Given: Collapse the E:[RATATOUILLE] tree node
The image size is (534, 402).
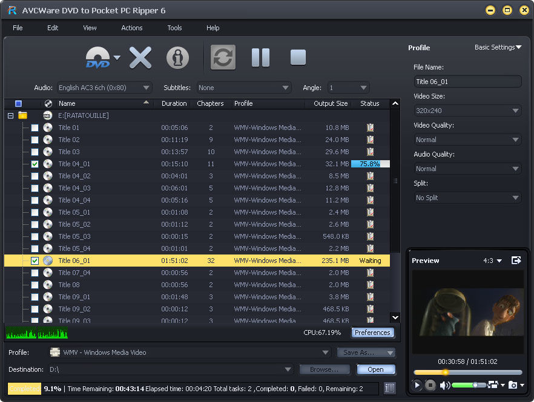Looking at the screenshot, I should pos(10,115).
